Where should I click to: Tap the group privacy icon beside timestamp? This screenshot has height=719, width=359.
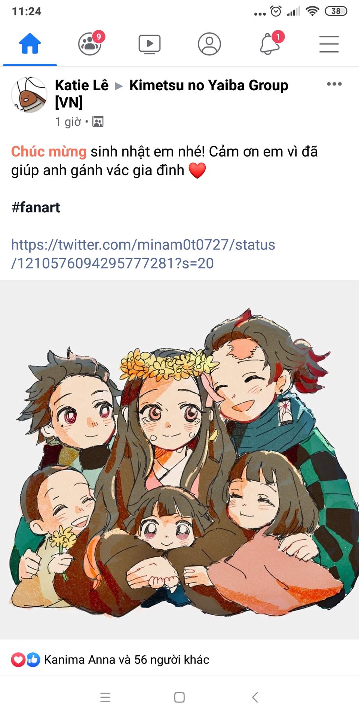pyautogui.click(x=98, y=122)
